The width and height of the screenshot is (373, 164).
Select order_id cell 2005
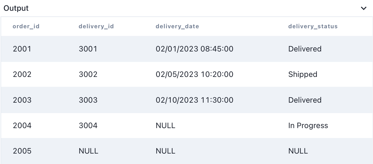click(22, 151)
